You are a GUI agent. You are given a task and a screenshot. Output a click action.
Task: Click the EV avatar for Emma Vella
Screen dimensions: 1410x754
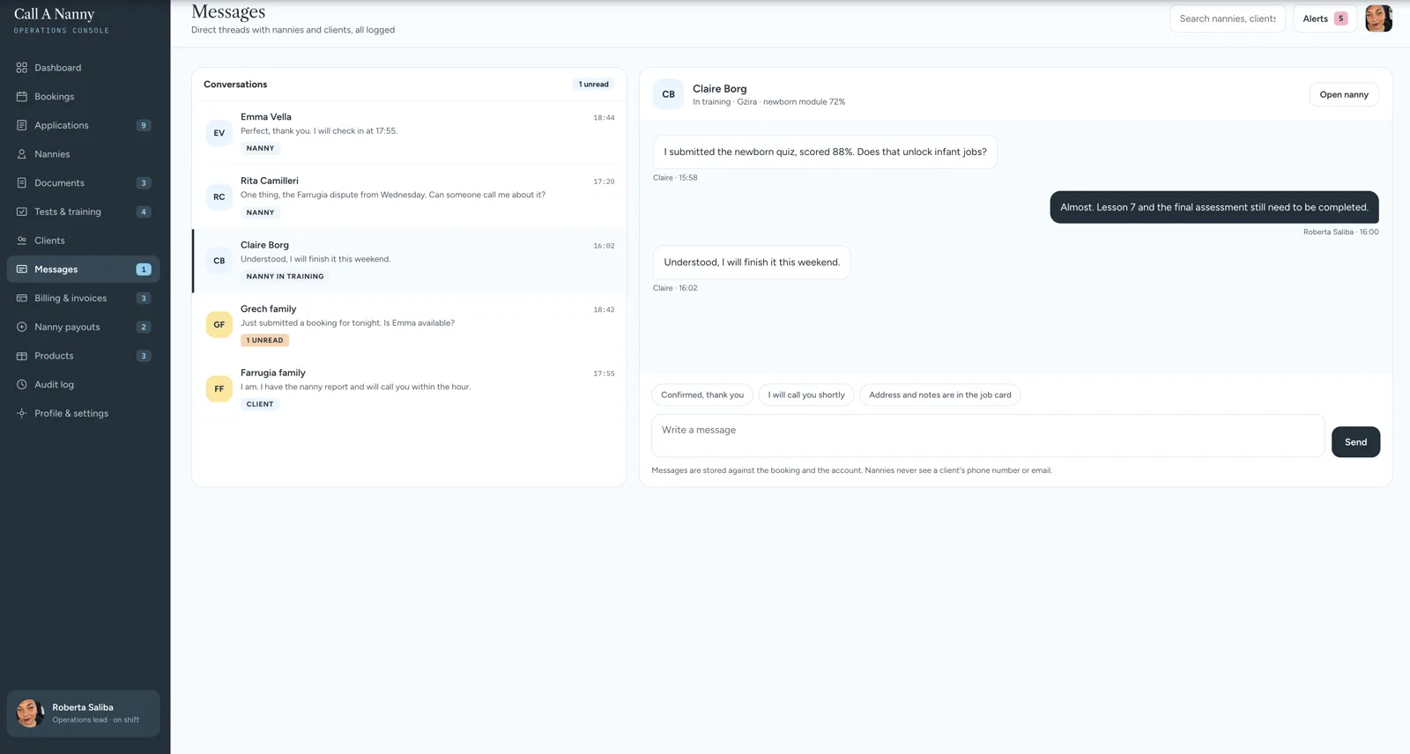tap(219, 133)
